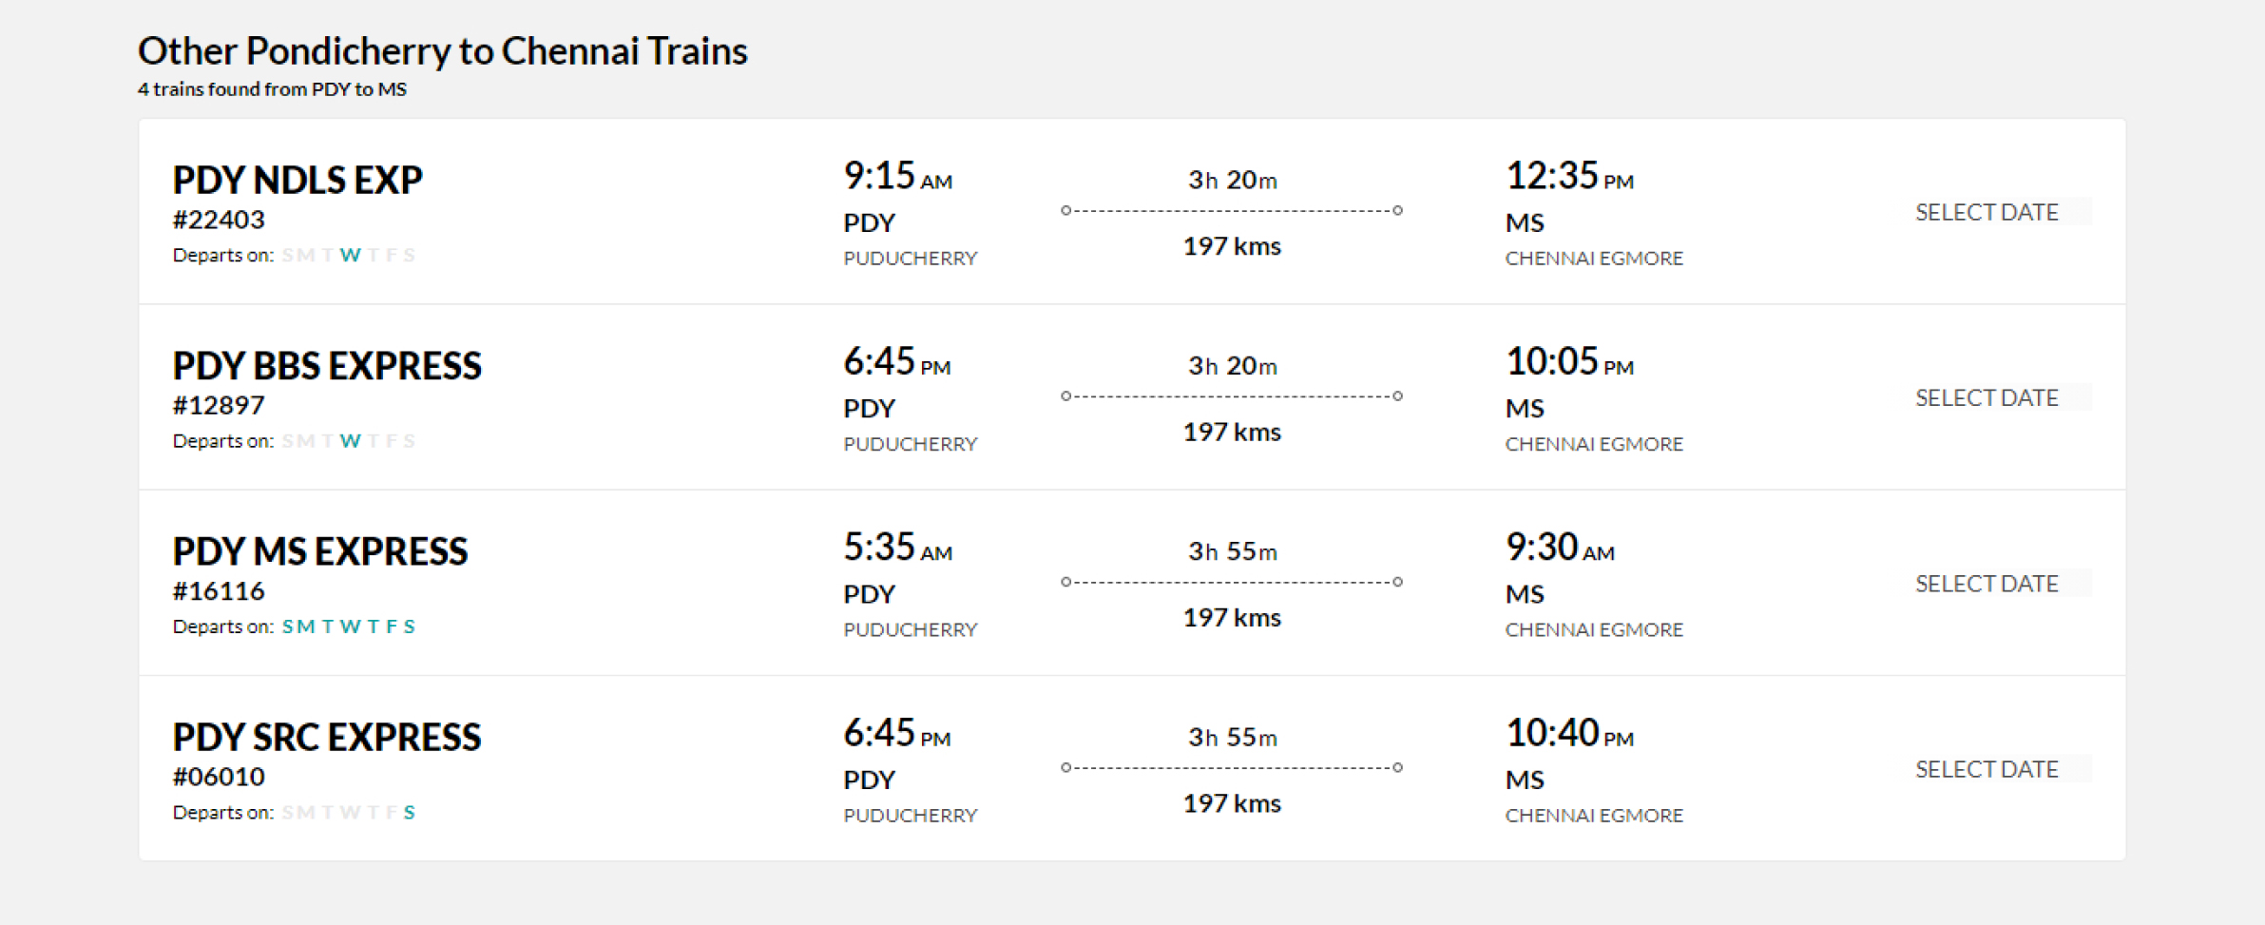Viewport: 2265px width, 925px height.
Task: Click highlighted W day for PDY BBS EXPRESS
Action: pos(351,441)
